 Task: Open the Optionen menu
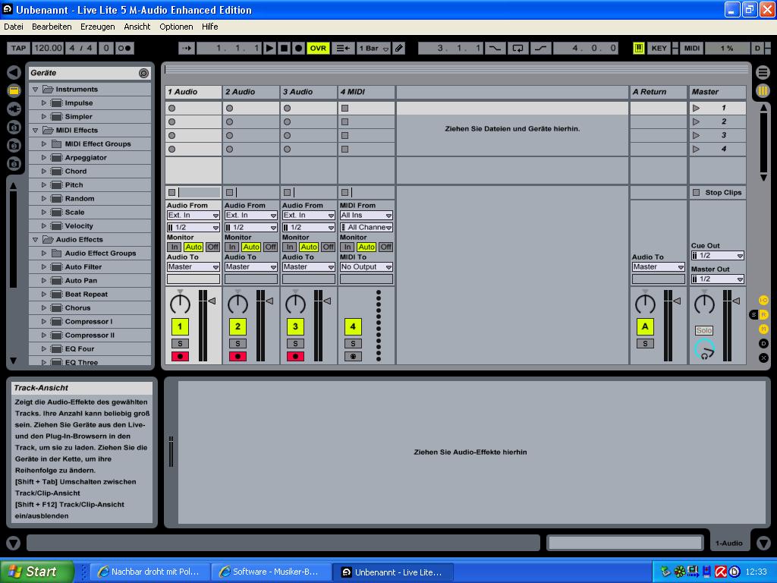click(x=176, y=27)
